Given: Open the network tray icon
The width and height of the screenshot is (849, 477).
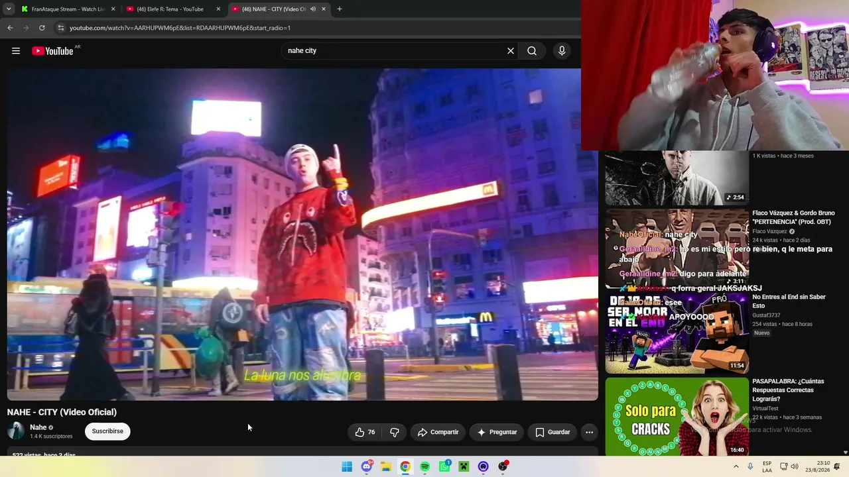Looking at the screenshot, I should (x=783, y=466).
